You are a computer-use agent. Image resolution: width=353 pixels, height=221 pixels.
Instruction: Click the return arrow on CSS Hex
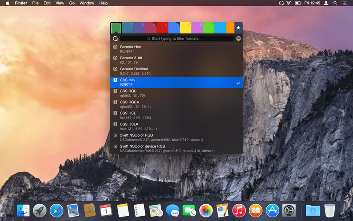238,82
